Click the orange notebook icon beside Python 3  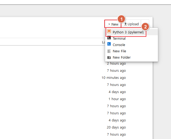pos(109,31)
